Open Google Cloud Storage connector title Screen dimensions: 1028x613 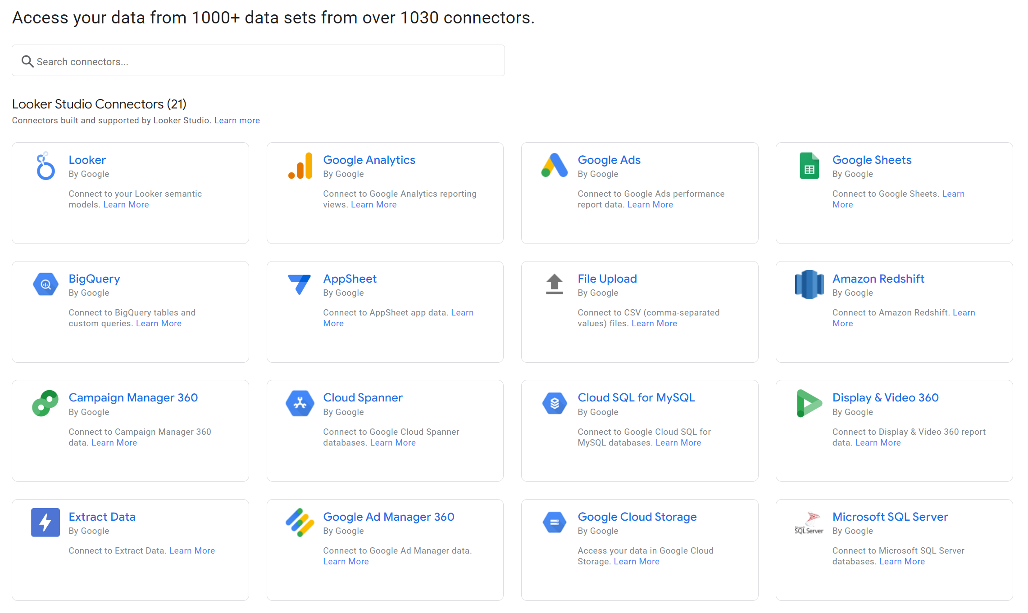tap(637, 517)
